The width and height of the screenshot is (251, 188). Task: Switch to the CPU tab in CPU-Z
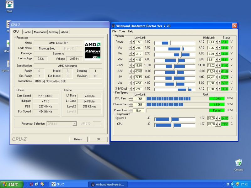coord(16,32)
